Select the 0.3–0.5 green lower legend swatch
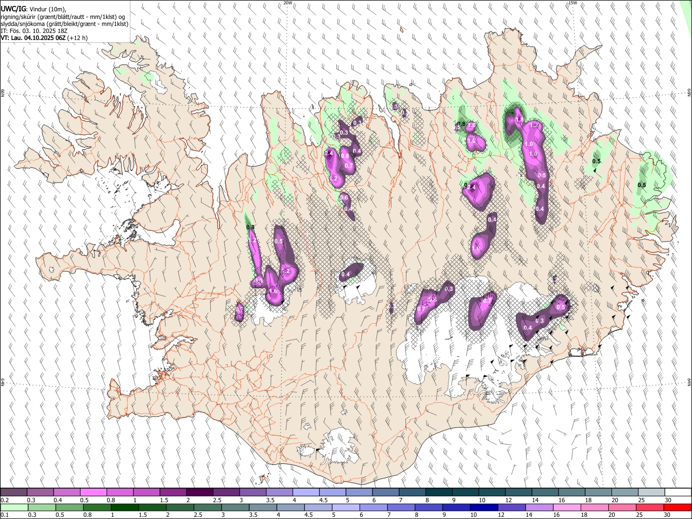Viewport: 692px width, 519px height. [x=42, y=507]
